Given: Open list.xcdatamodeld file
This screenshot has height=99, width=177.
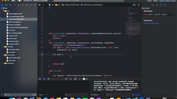Looking at the screenshot, I should (15, 33).
